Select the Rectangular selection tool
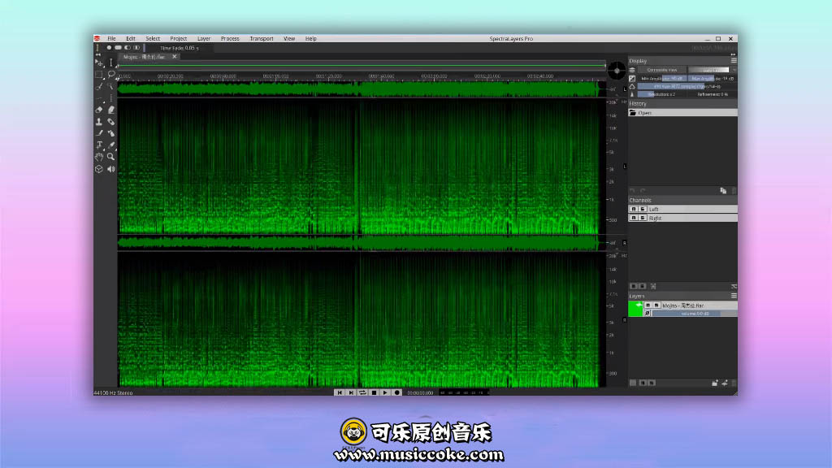The height and width of the screenshot is (468, 832). 98,75
